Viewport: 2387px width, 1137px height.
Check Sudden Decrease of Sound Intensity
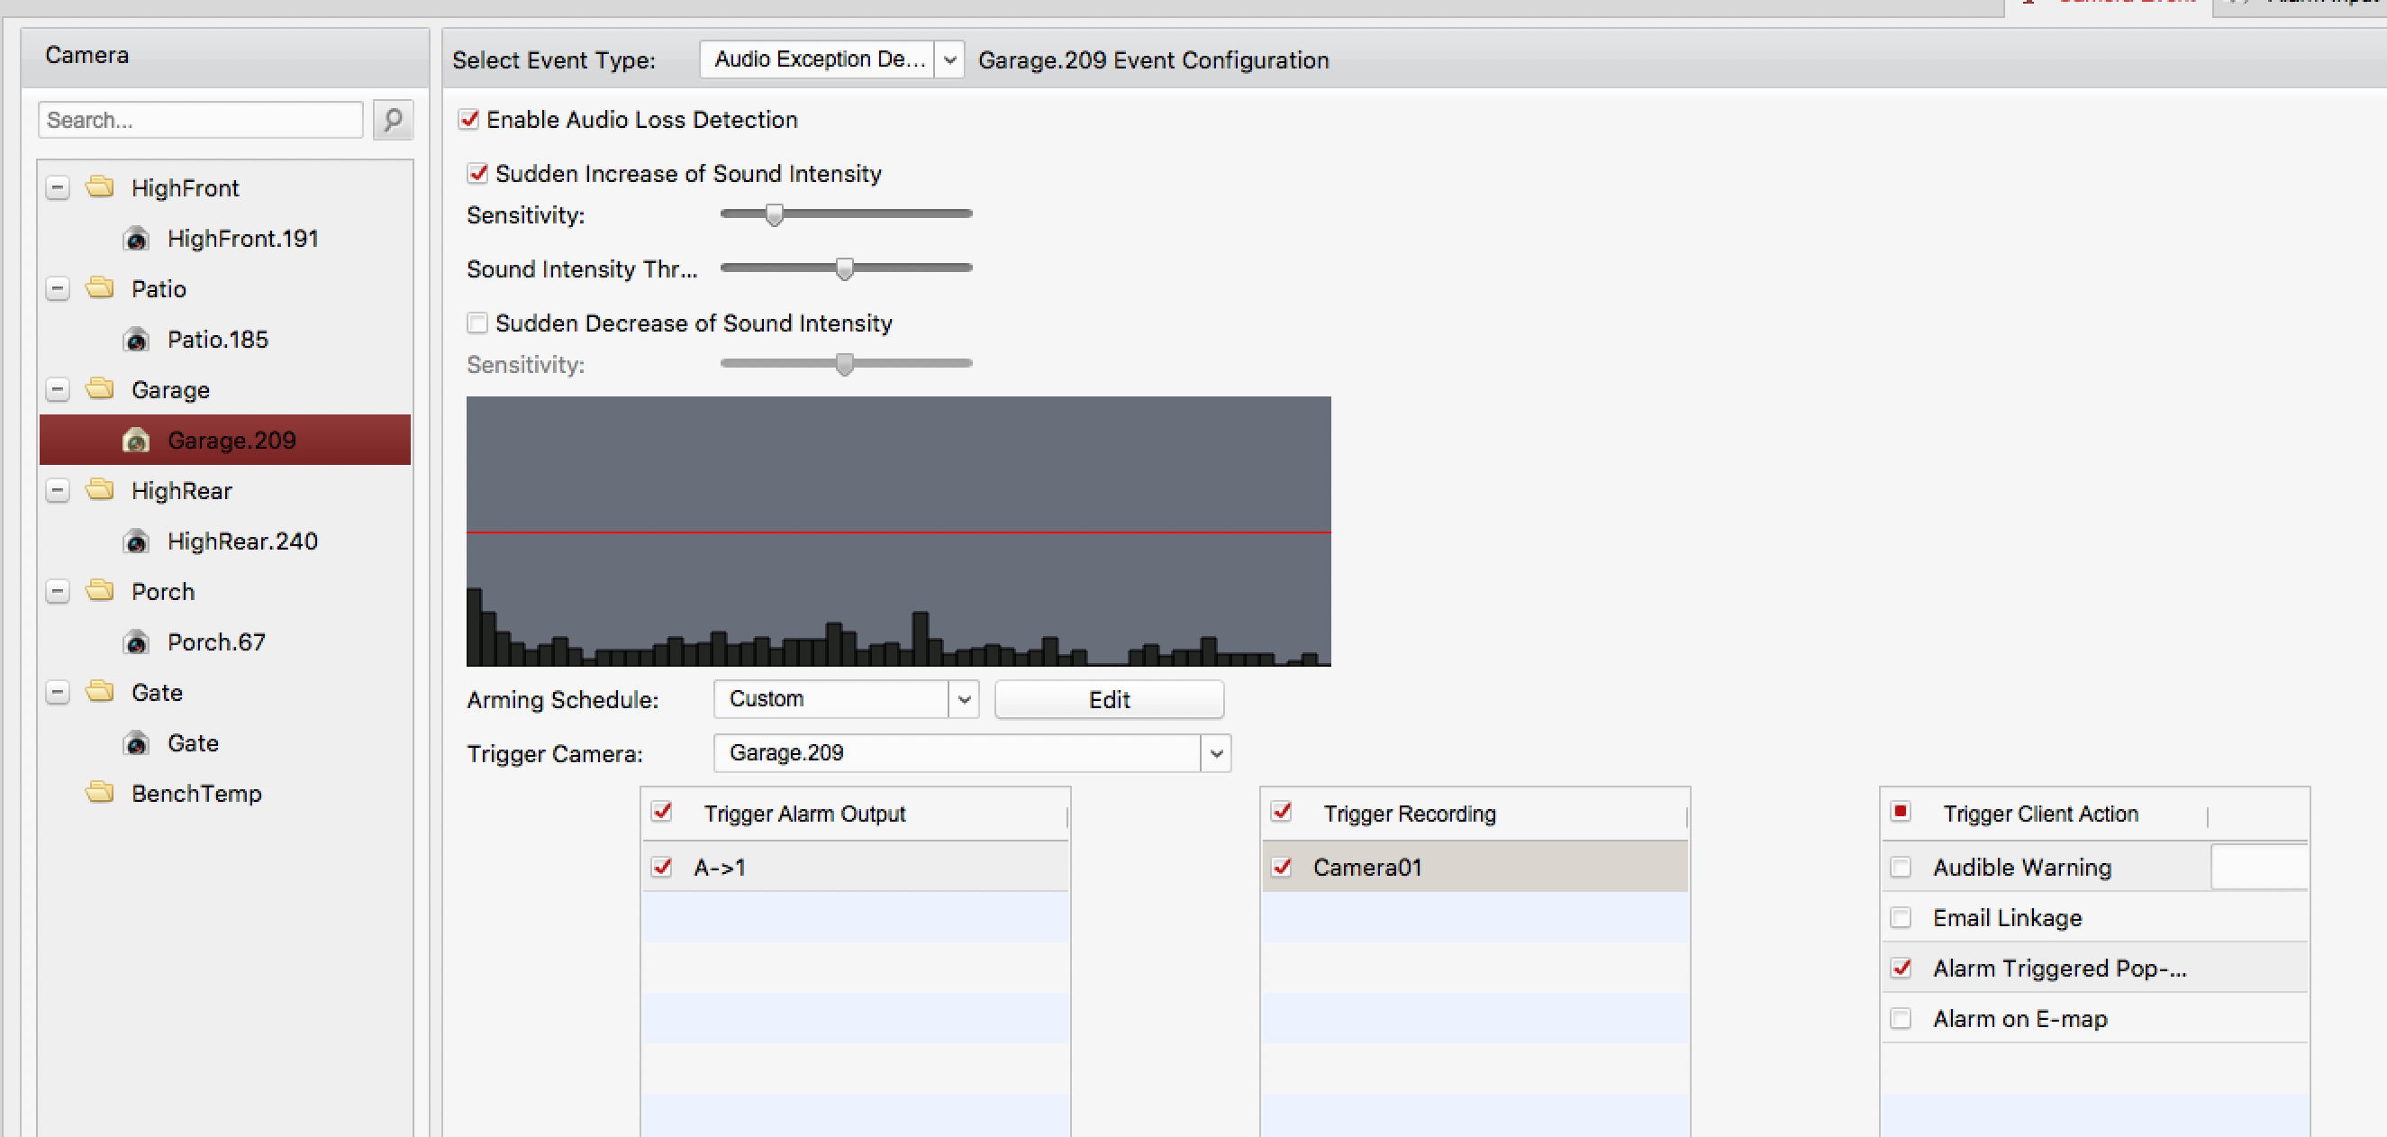478,323
